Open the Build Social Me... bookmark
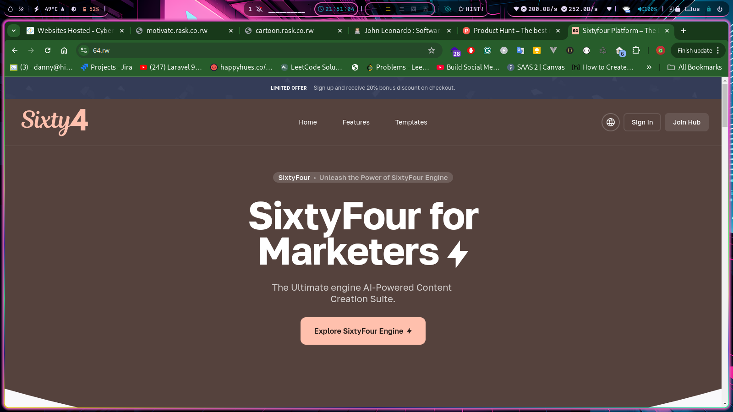The height and width of the screenshot is (412, 733). (468, 67)
